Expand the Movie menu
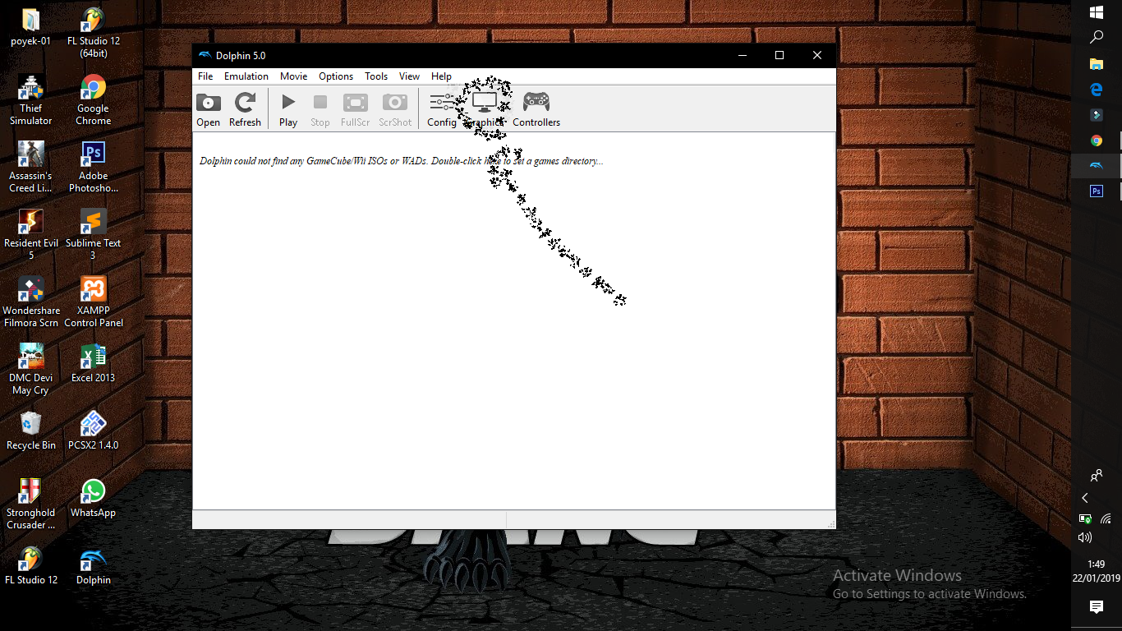The image size is (1122, 631). [293, 76]
